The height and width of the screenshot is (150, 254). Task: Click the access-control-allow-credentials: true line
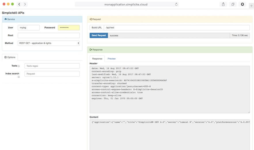click(117, 93)
